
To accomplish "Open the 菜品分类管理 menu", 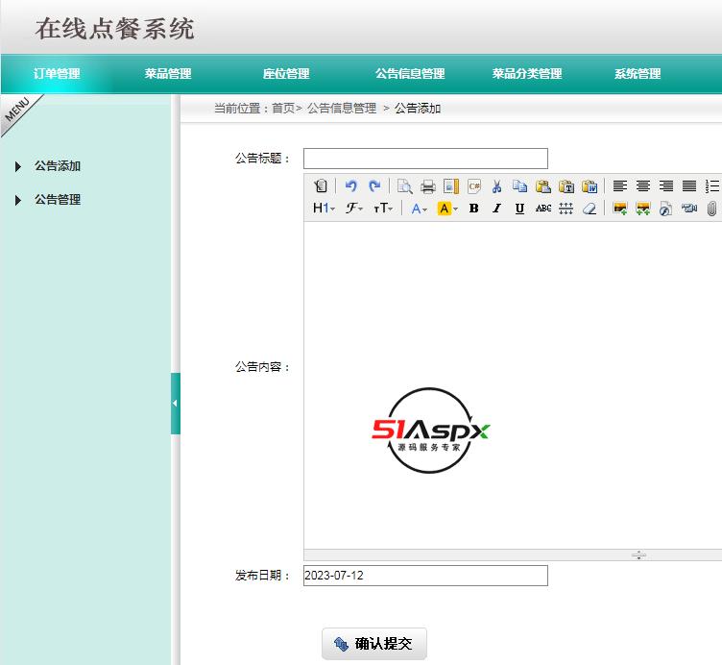I will point(527,73).
